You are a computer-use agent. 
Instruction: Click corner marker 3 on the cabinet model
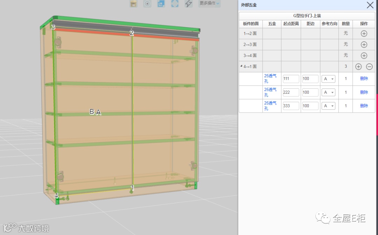click(x=53, y=27)
